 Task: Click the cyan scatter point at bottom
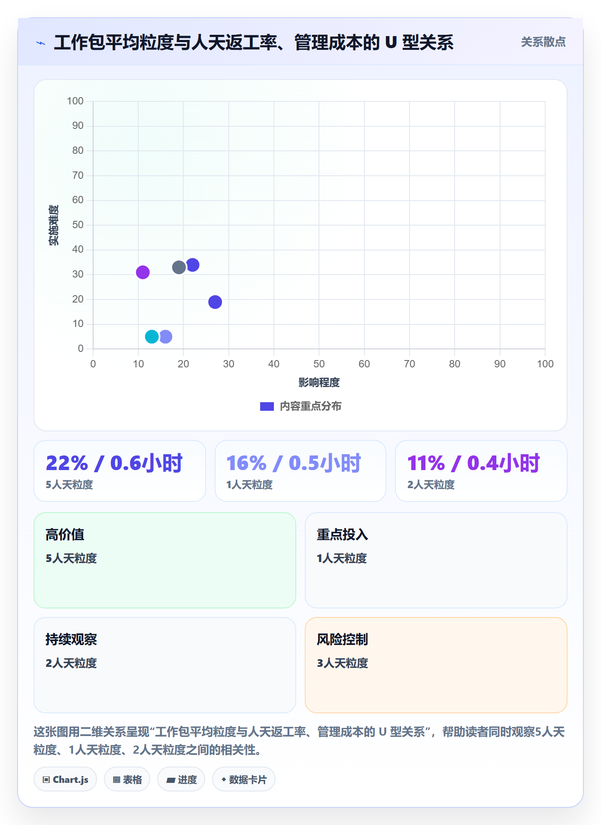coord(152,337)
